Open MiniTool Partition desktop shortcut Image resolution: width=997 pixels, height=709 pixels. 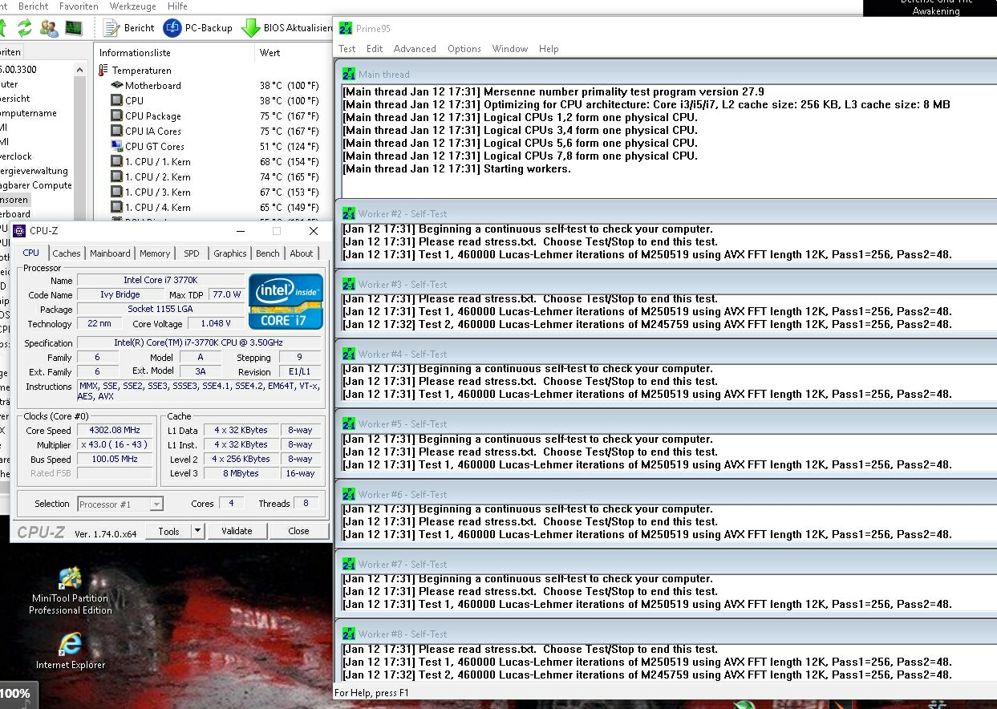click(71, 589)
